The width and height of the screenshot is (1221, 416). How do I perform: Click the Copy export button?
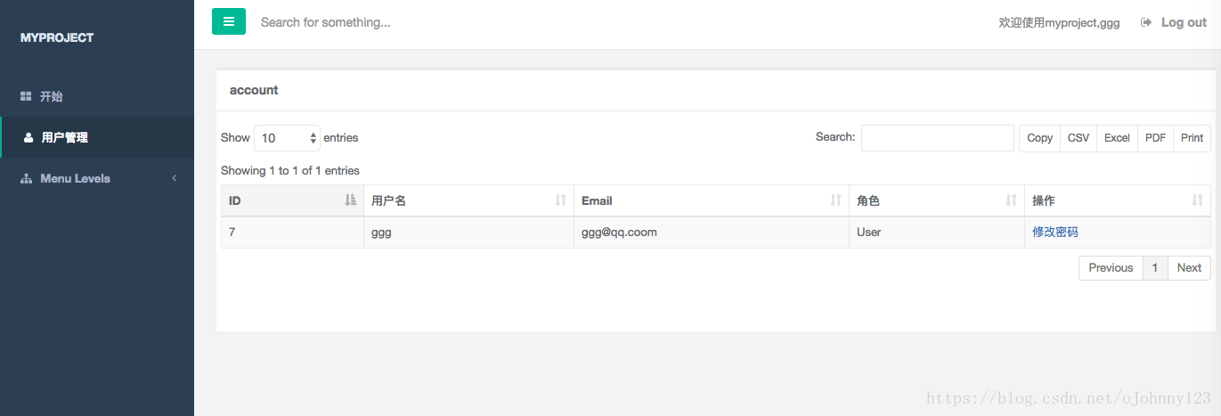1039,138
